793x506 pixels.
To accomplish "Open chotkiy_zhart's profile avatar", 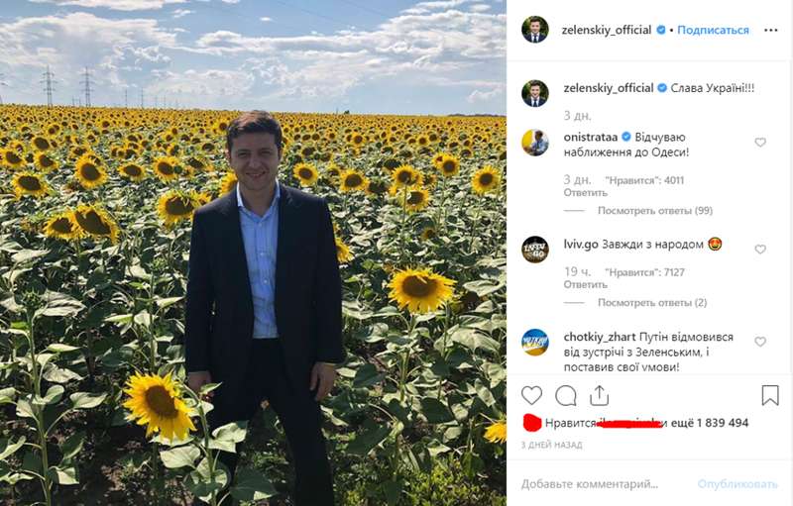I will pos(535,342).
